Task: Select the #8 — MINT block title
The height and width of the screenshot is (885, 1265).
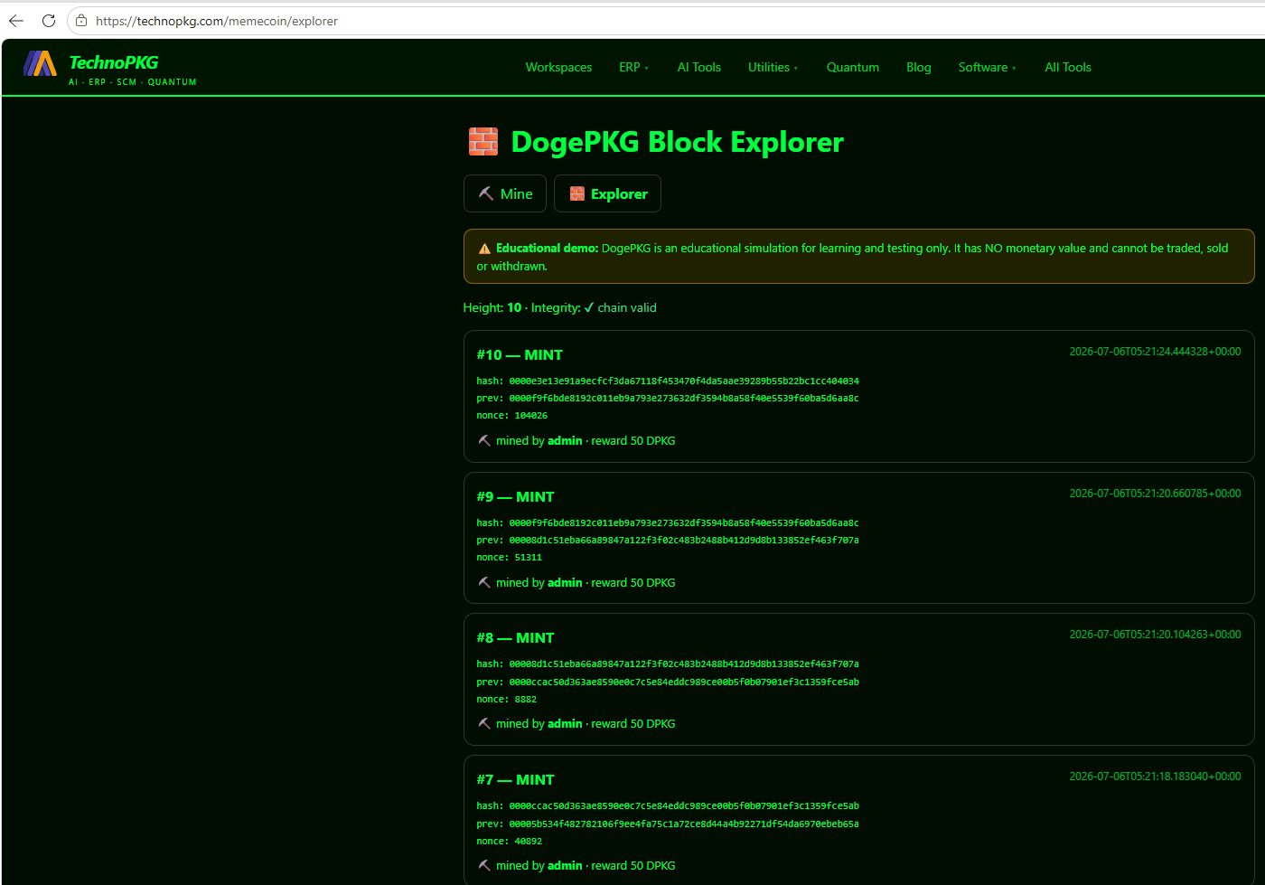Action: point(515,638)
